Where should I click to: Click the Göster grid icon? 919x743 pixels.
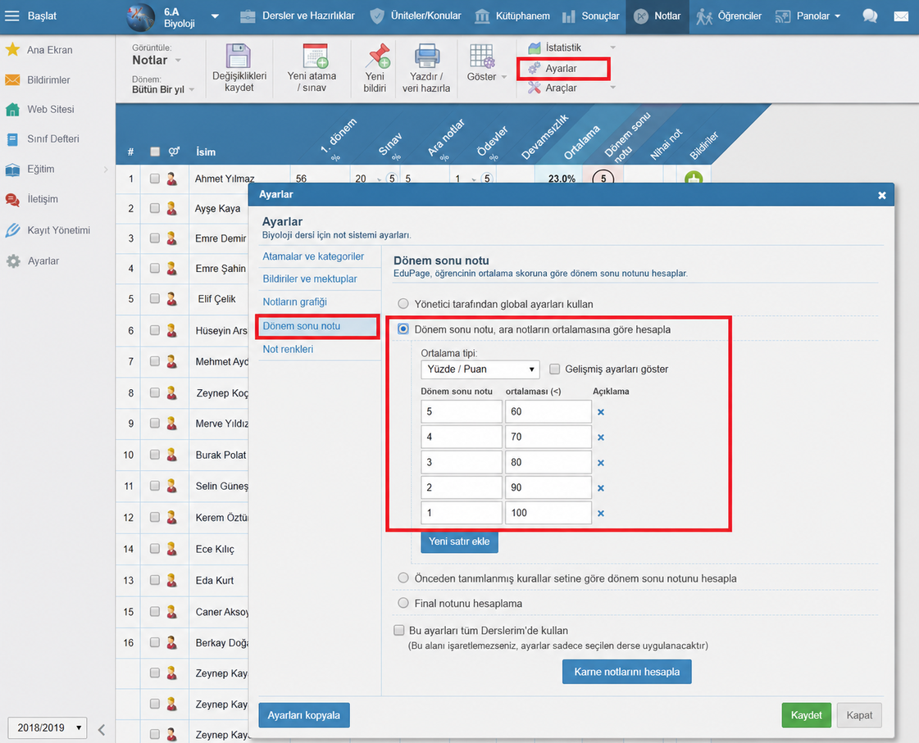point(482,57)
